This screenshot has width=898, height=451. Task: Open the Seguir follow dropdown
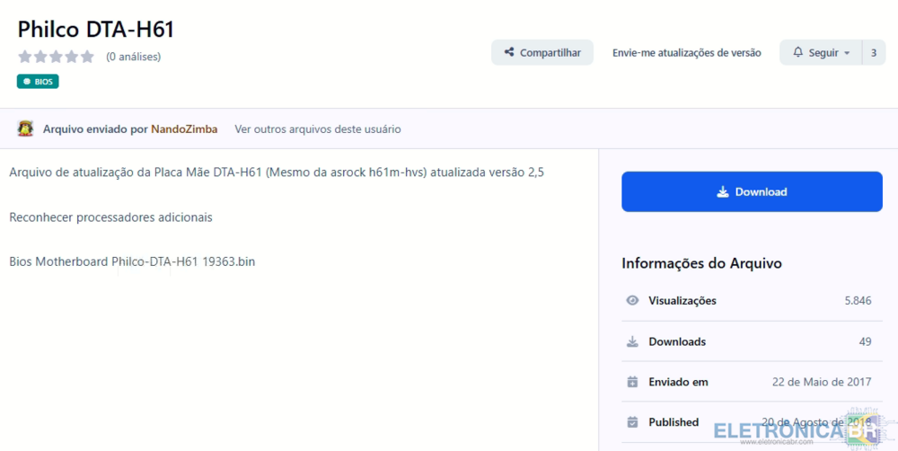[x=821, y=53]
